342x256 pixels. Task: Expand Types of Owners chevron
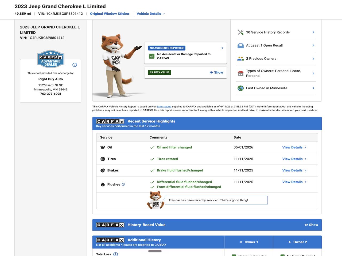pyautogui.click(x=313, y=73)
